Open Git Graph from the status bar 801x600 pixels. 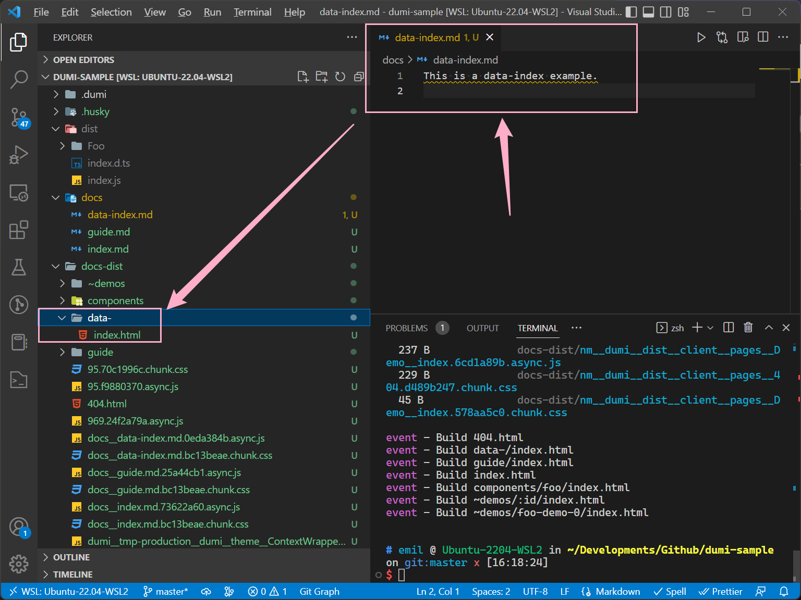coord(319,591)
